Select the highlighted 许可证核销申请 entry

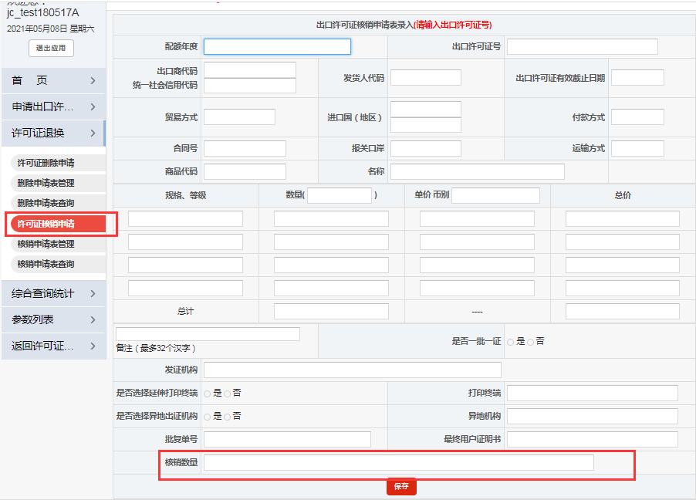tap(46, 225)
